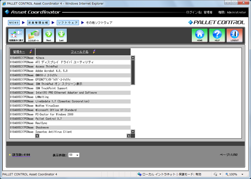This screenshot has height=179, width=251.
Task: Click the lightning sort icon beside 管理キー
Action: coord(31,52)
